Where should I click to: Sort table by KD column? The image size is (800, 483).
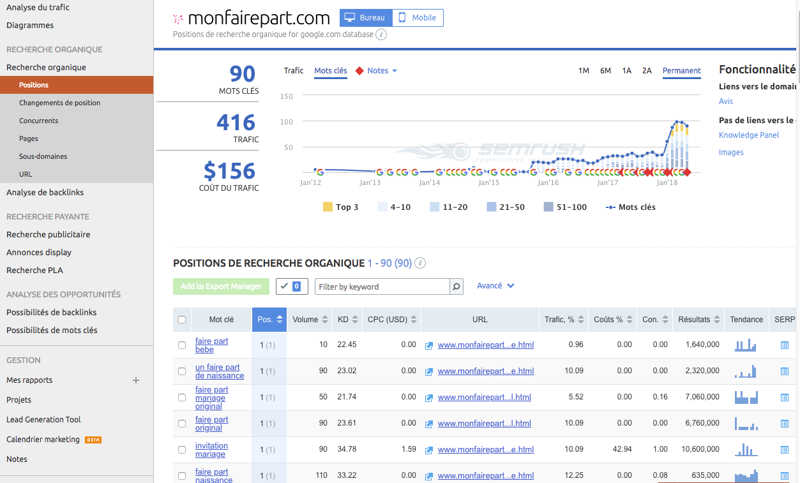[x=347, y=320]
